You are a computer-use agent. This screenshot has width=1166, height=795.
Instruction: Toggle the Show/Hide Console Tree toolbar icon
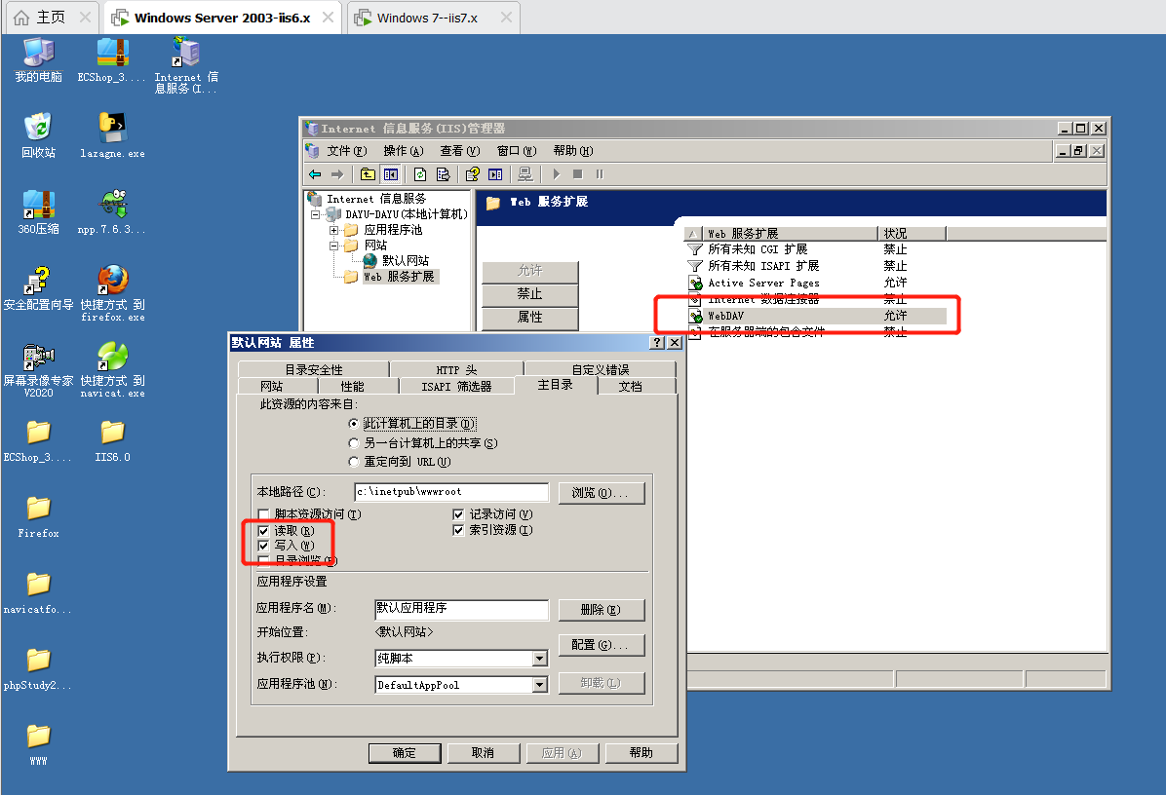(390, 174)
